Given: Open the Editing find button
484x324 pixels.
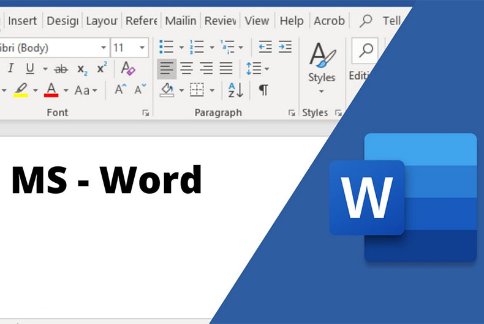Looking at the screenshot, I should 365,51.
